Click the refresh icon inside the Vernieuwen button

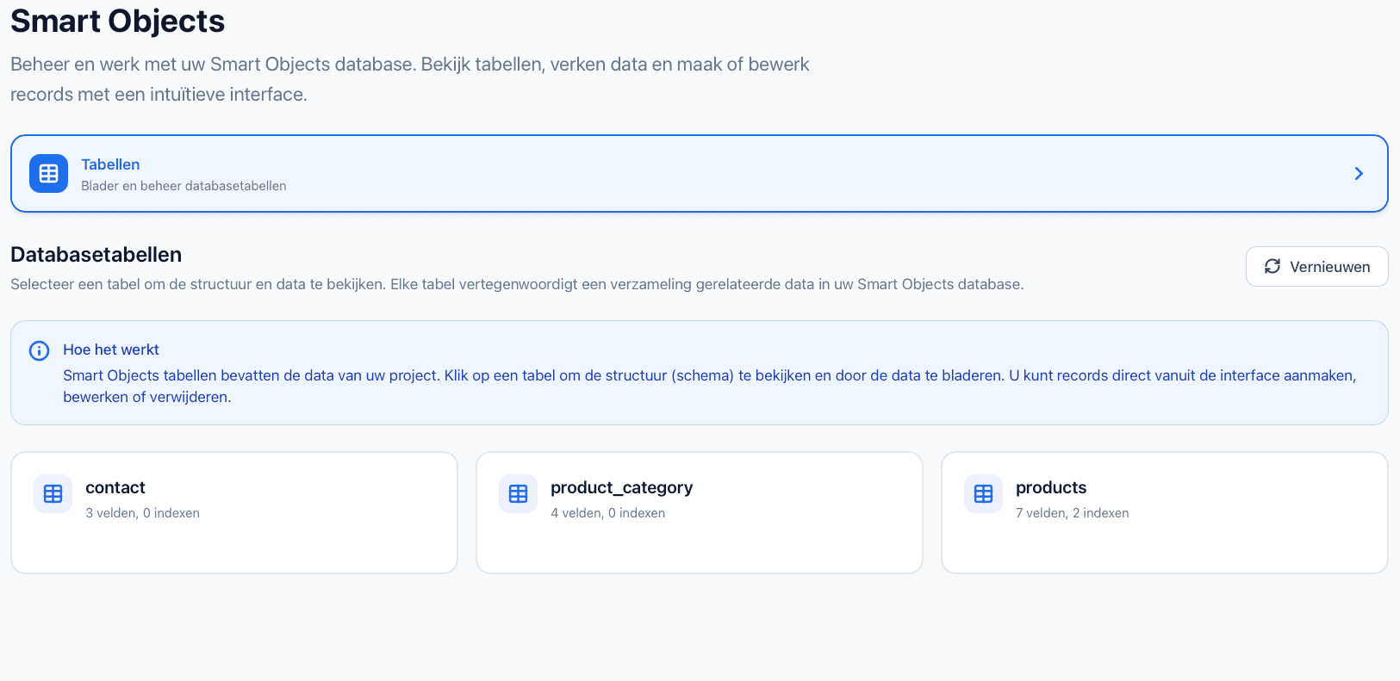[1273, 266]
